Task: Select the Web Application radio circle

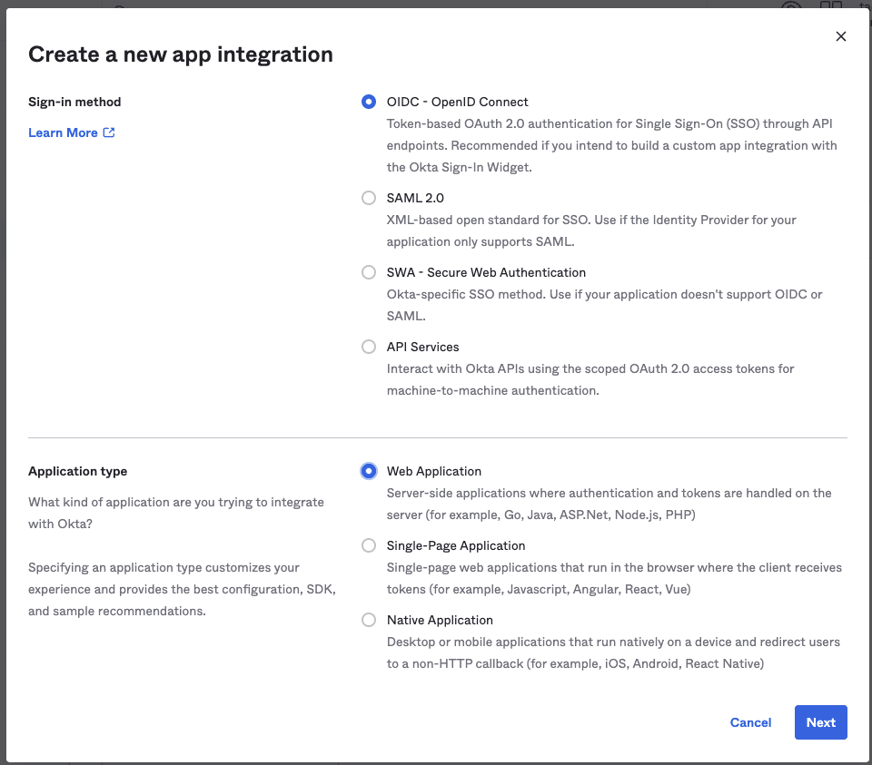Action: pos(368,471)
